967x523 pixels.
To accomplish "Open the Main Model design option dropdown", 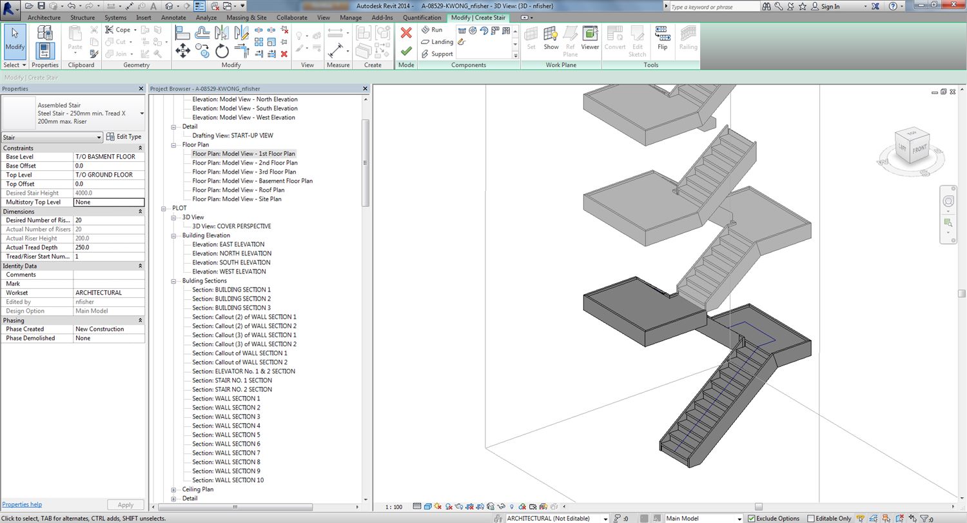I will pyautogui.click(x=739, y=518).
